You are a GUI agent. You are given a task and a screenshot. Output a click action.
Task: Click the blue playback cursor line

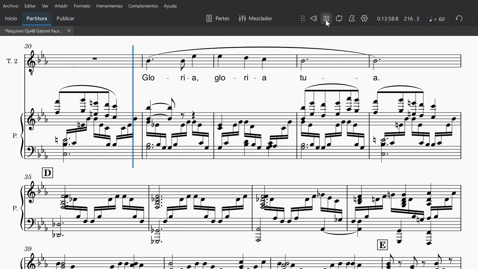click(133, 106)
